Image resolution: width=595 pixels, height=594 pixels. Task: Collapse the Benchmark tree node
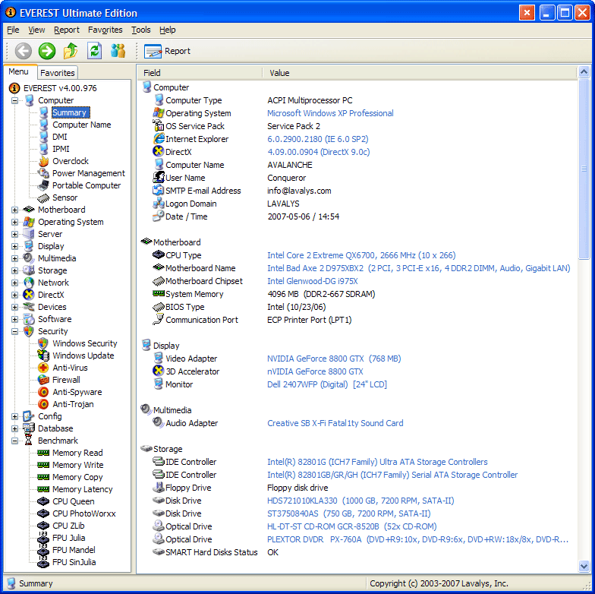15,441
